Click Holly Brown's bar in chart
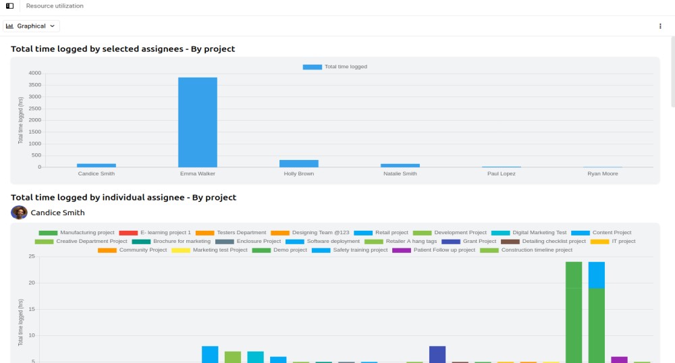The height and width of the screenshot is (363, 675). (x=298, y=163)
